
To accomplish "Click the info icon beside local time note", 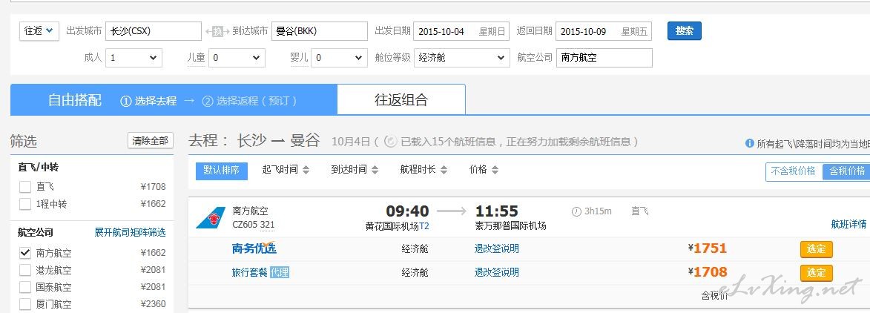I will tap(750, 143).
